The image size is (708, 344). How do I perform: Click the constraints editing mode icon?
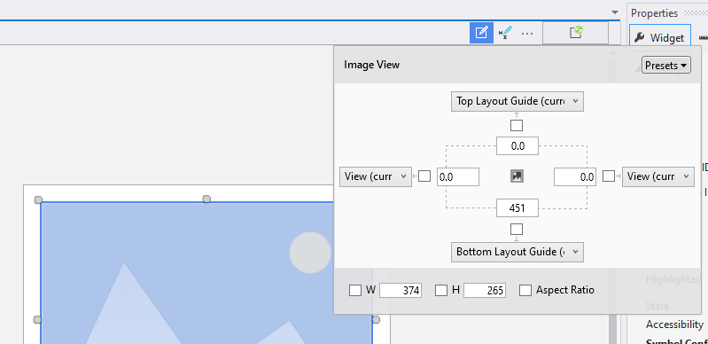click(x=481, y=33)
